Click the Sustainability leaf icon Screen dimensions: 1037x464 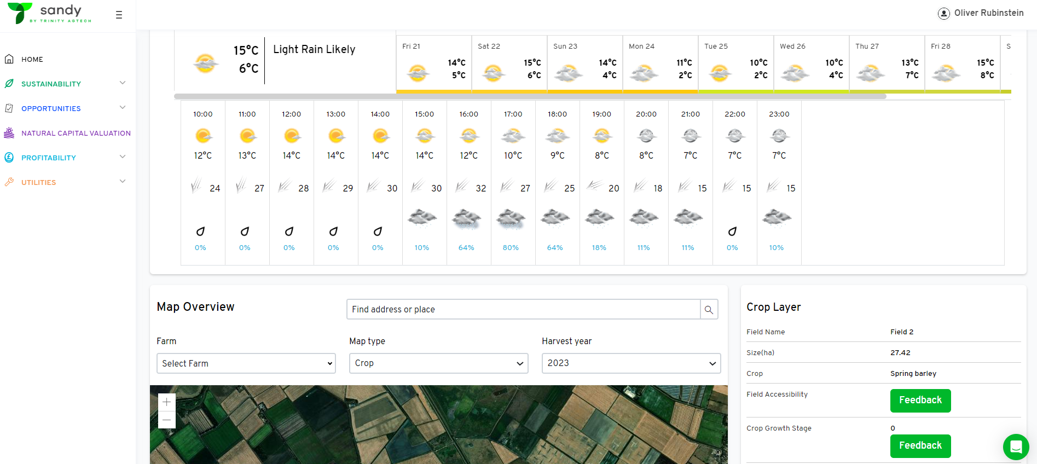pyautogui.click(x=9, y=83)
